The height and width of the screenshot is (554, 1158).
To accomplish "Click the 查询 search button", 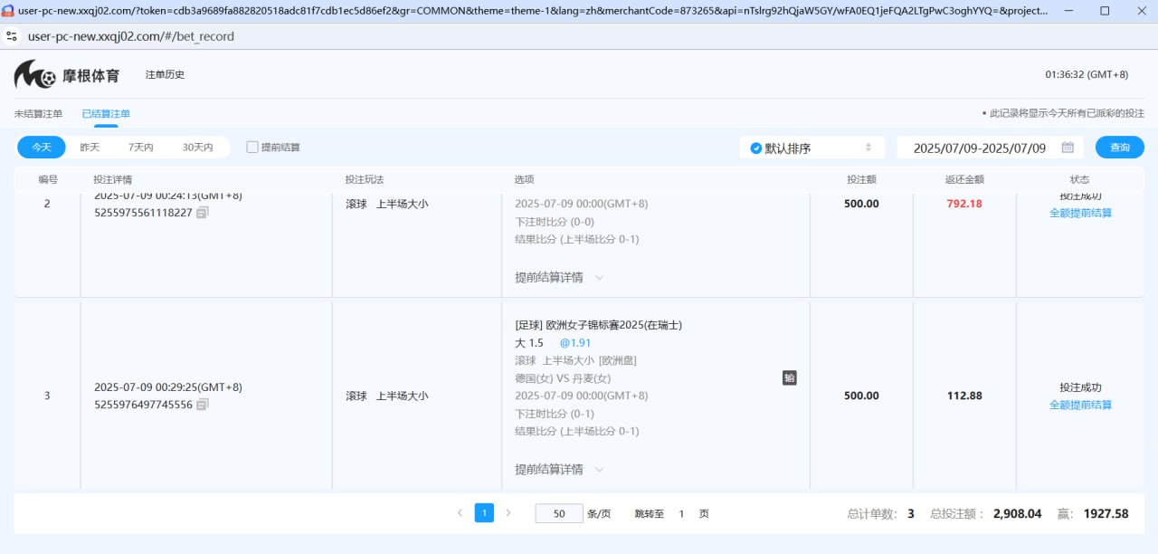I will coord(1119,148).
